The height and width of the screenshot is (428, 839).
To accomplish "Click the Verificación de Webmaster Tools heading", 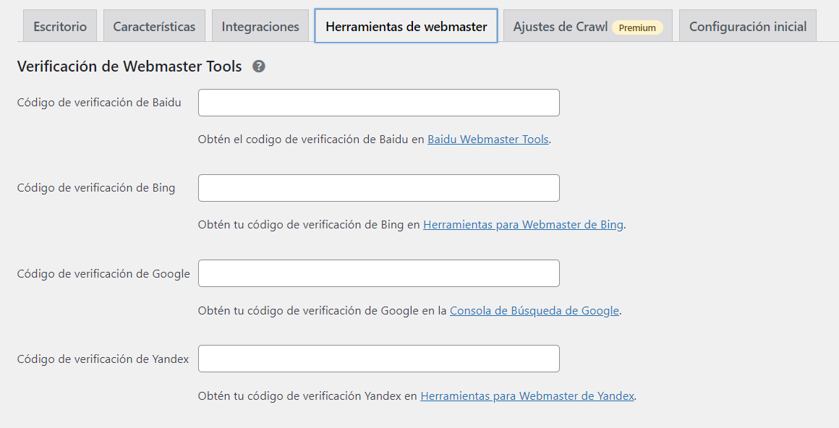I will tap(129, 66).
